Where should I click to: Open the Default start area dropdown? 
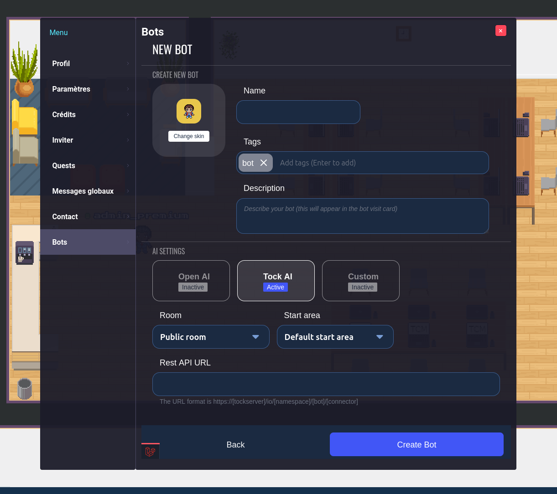click(x=335, y=337)
